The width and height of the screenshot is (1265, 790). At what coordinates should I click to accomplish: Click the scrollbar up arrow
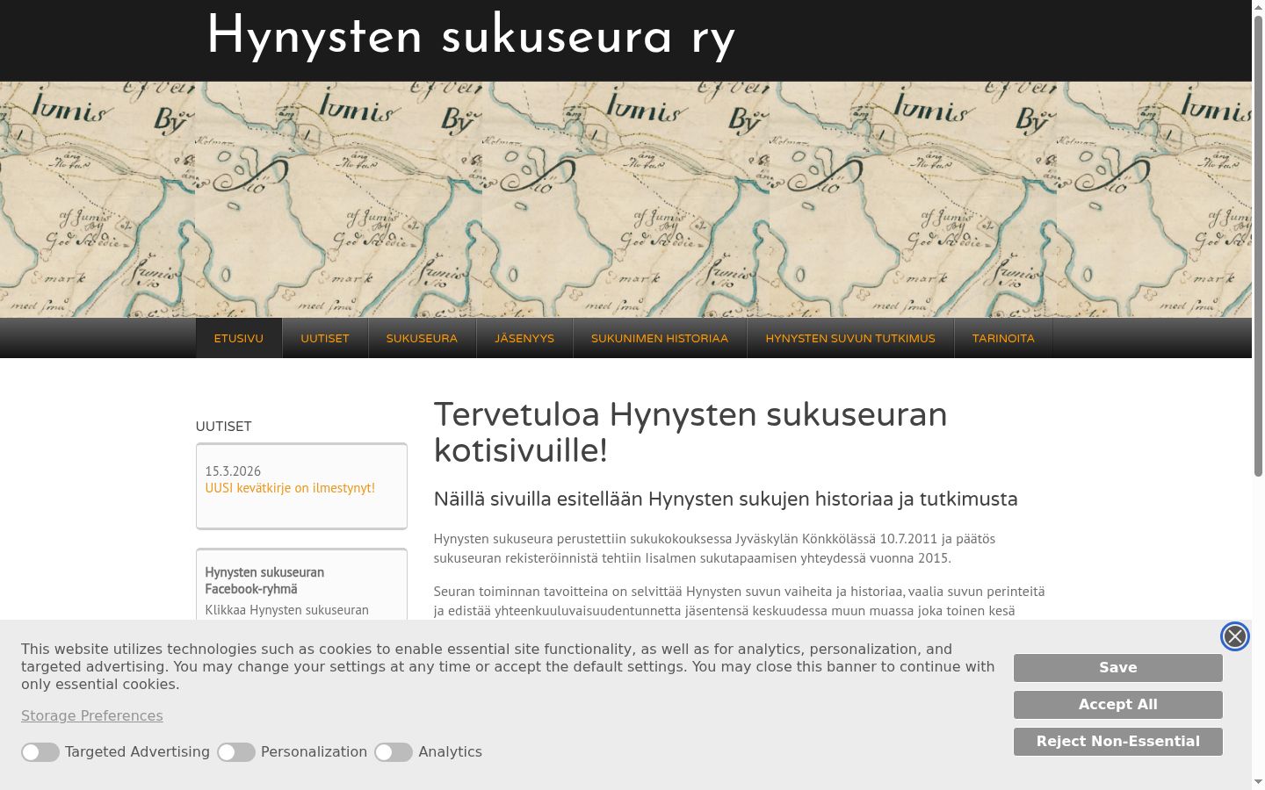[1258, 7]
